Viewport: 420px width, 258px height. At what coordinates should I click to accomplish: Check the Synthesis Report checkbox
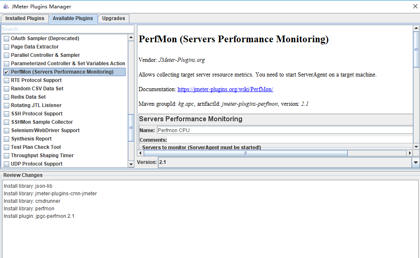(6, 139)
